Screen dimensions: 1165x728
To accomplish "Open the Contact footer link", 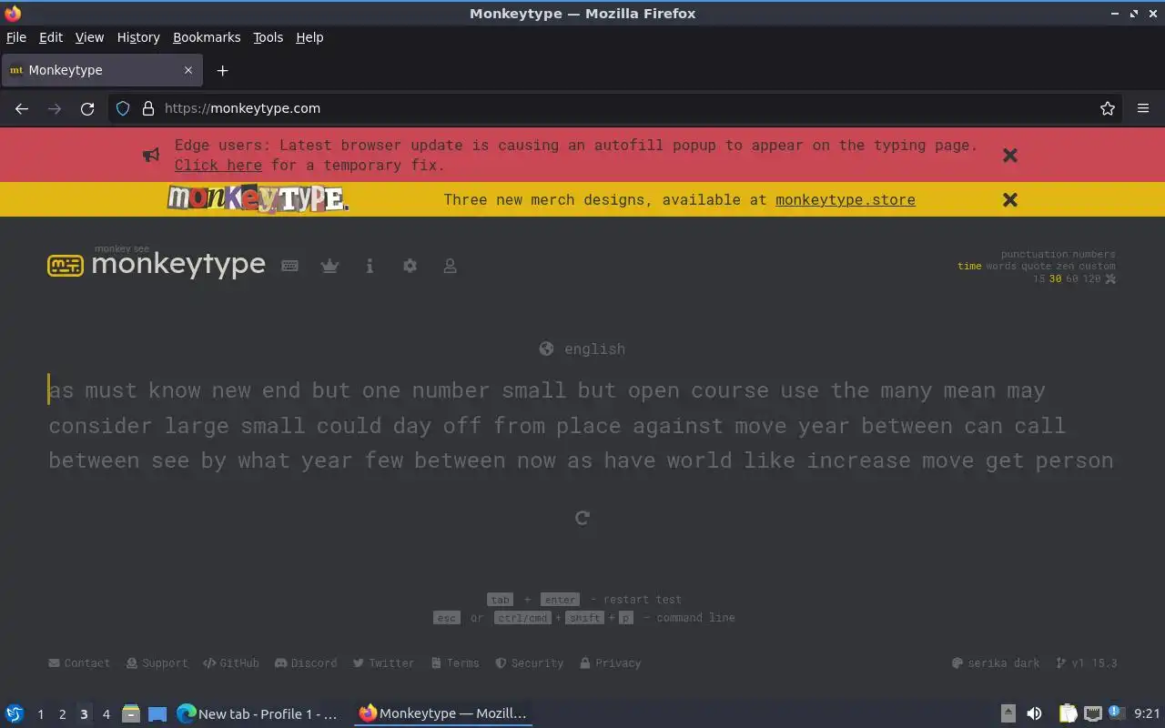I will point(79,663).
